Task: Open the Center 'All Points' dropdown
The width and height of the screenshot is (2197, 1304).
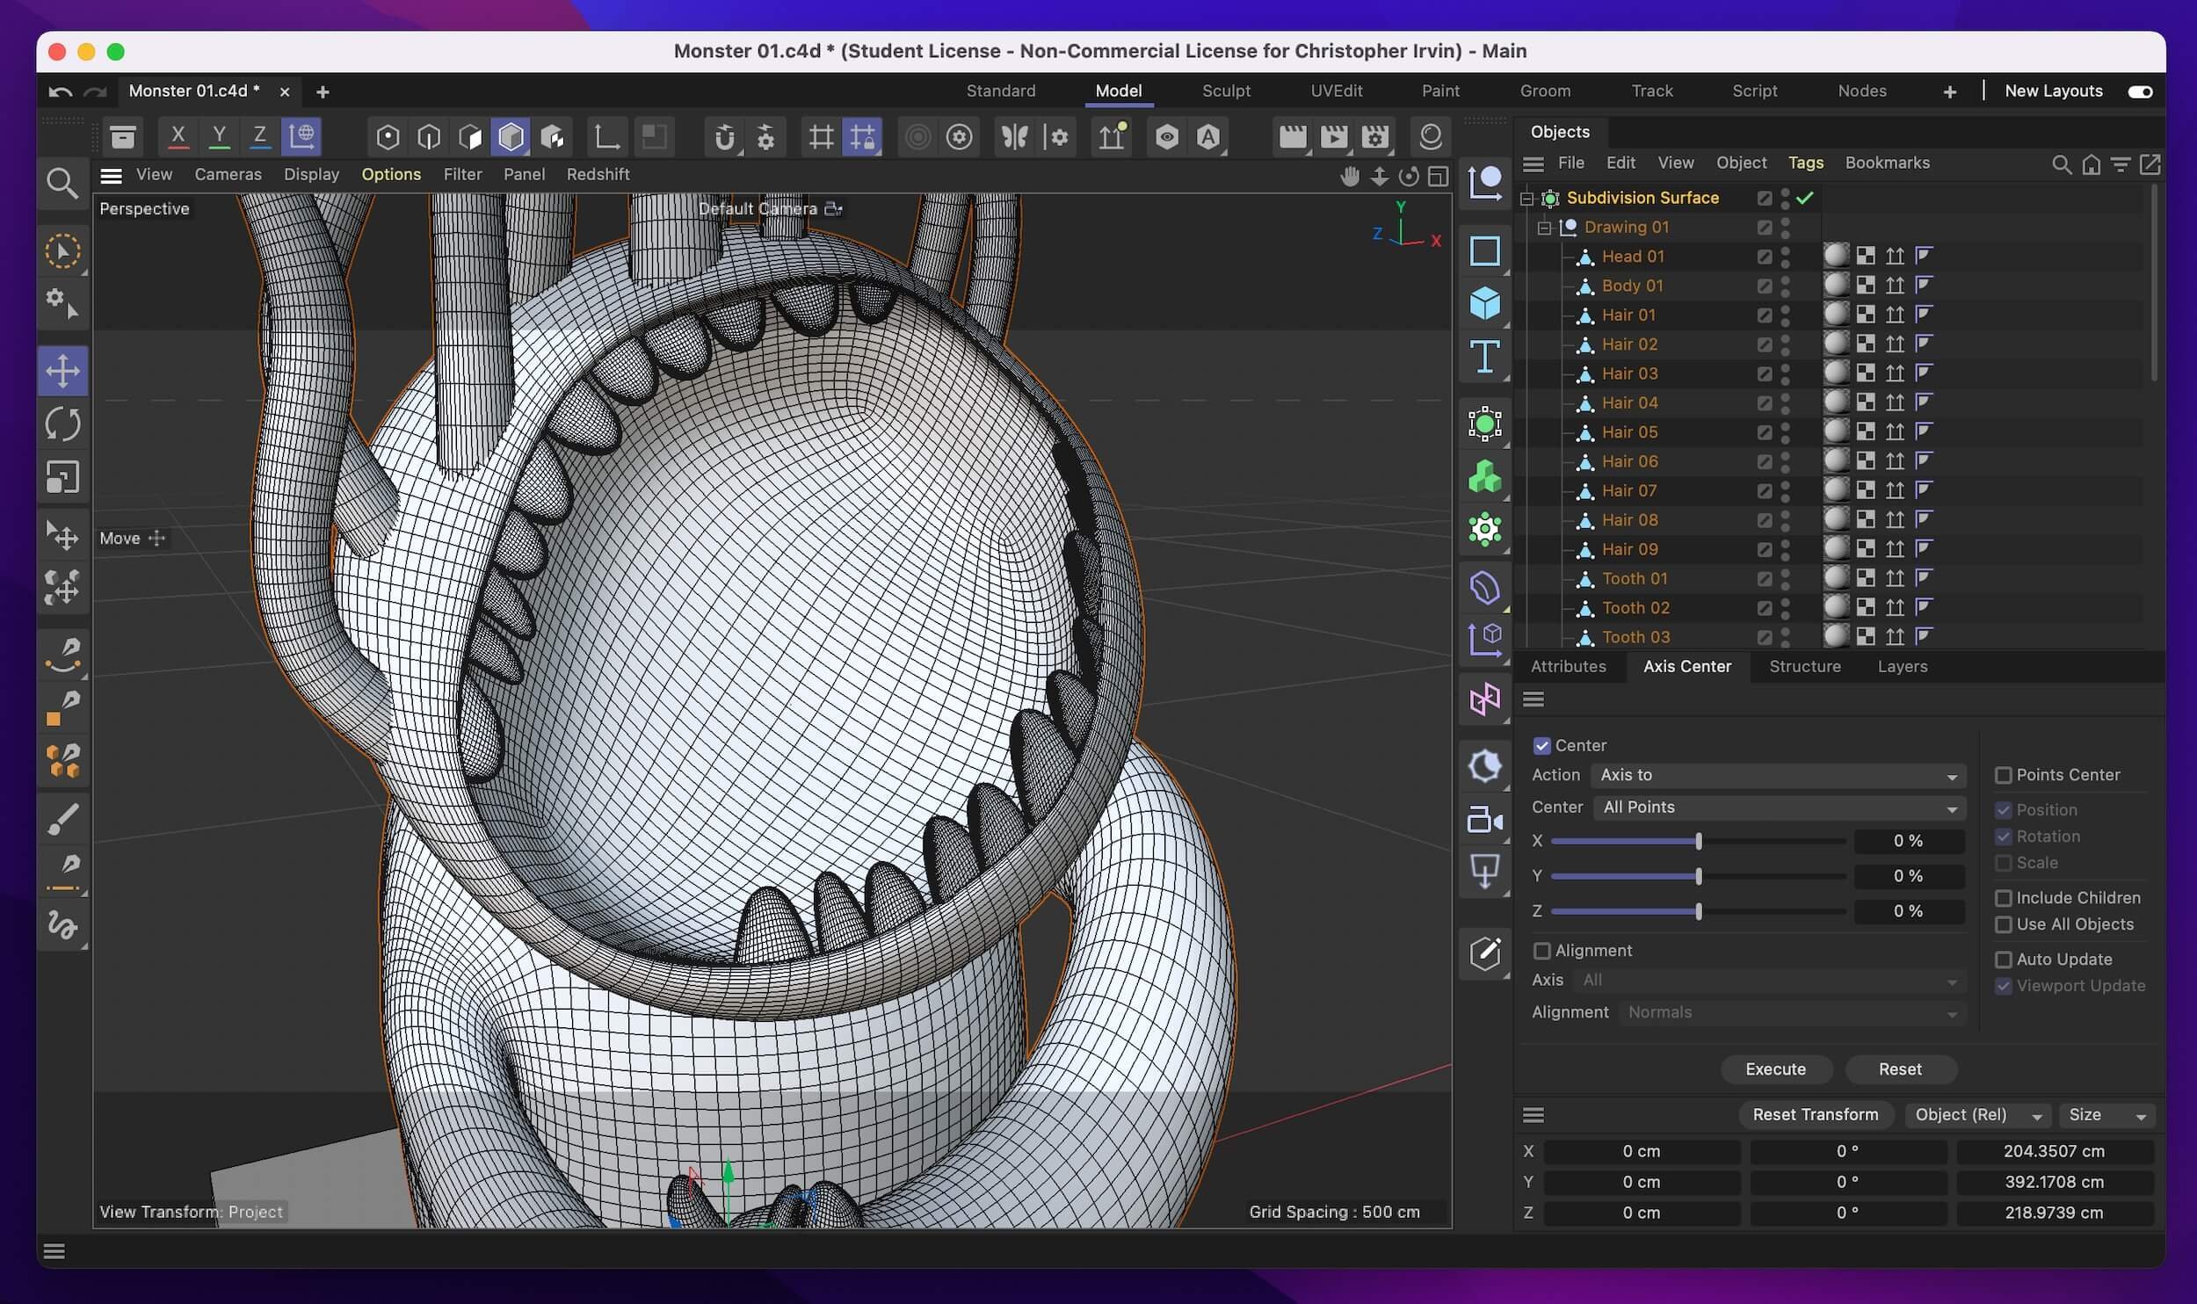Action: point(1780,808)
